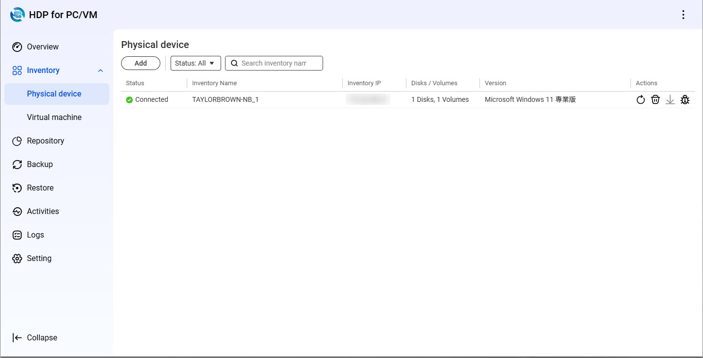Click the magnifier icon in search box
703x358 pixels.
234,63
